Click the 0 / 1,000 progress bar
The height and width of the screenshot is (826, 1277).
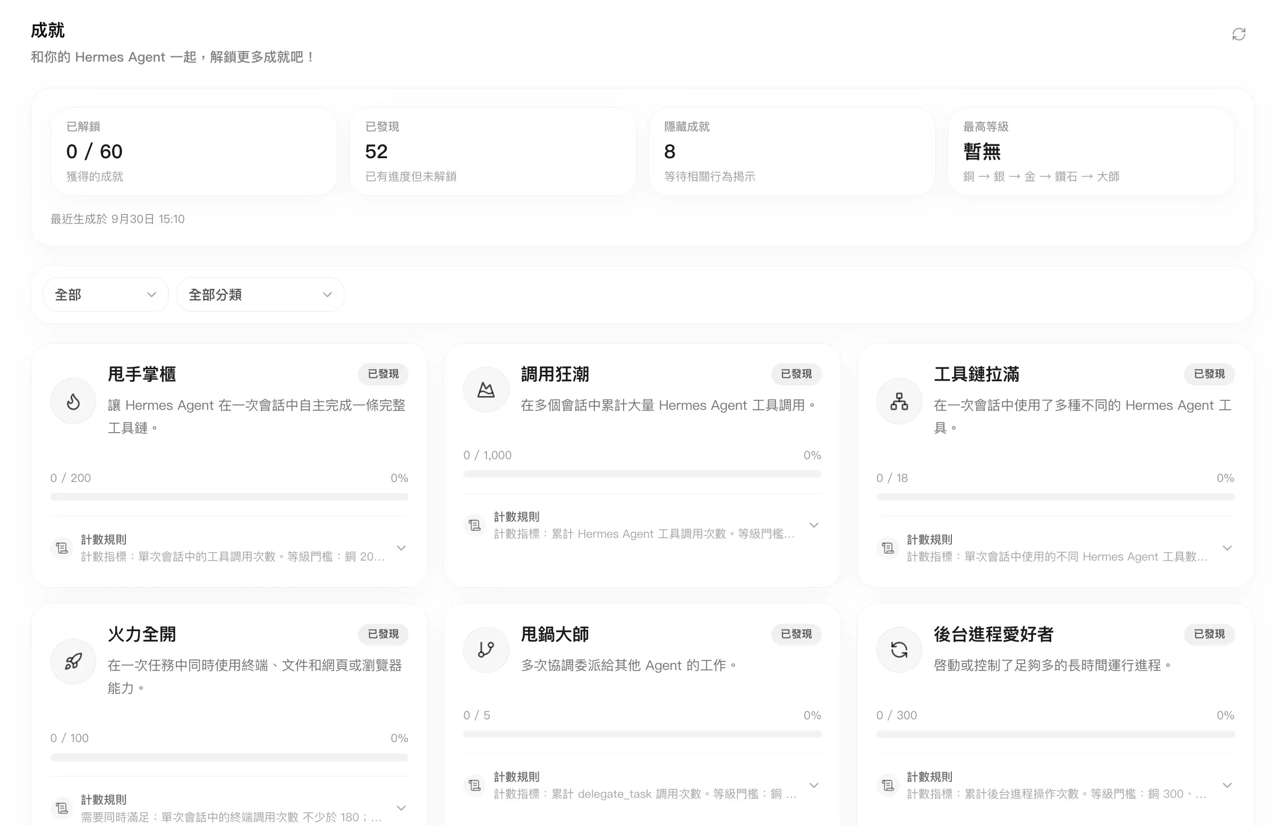[642, 474]
